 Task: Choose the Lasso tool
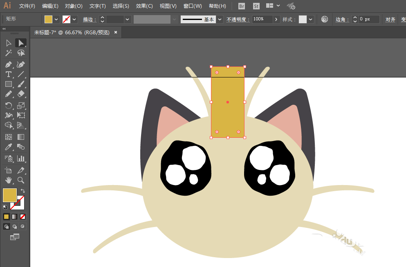[21, 53]
